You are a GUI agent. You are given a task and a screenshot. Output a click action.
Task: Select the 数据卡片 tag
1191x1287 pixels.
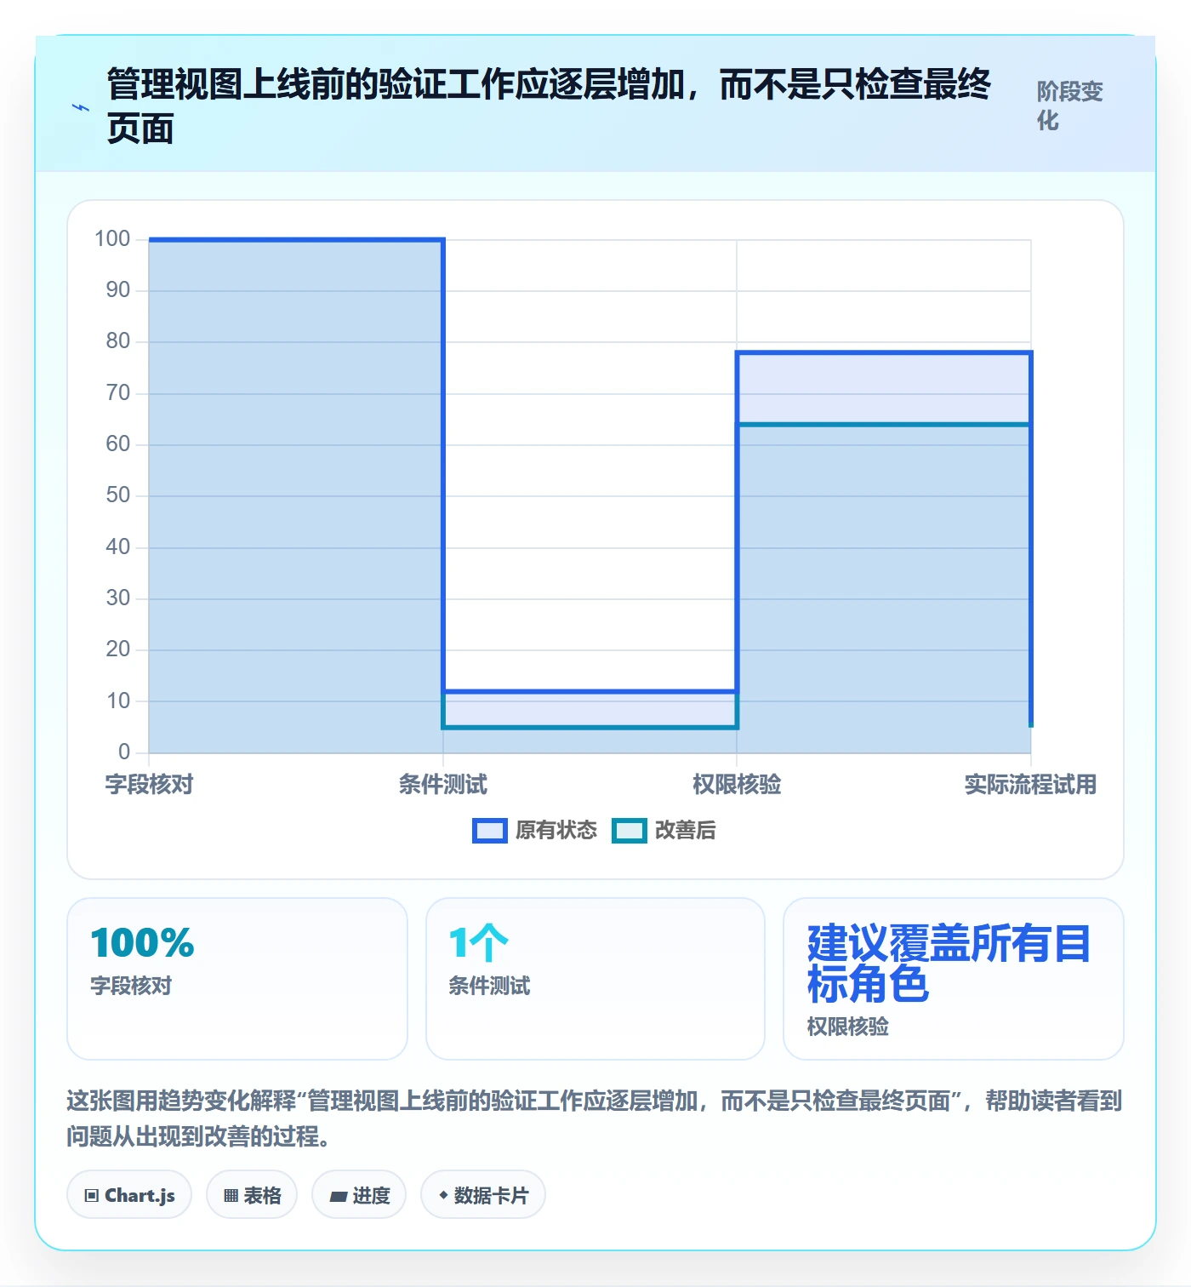pyautogui.click(x=483, y=1195)
